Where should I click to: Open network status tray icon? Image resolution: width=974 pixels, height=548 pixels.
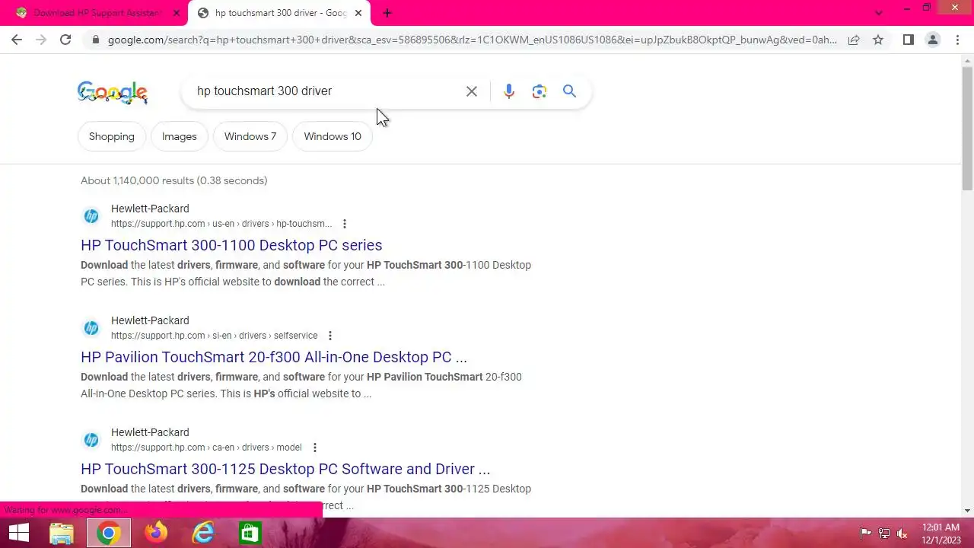pos(884,534)
